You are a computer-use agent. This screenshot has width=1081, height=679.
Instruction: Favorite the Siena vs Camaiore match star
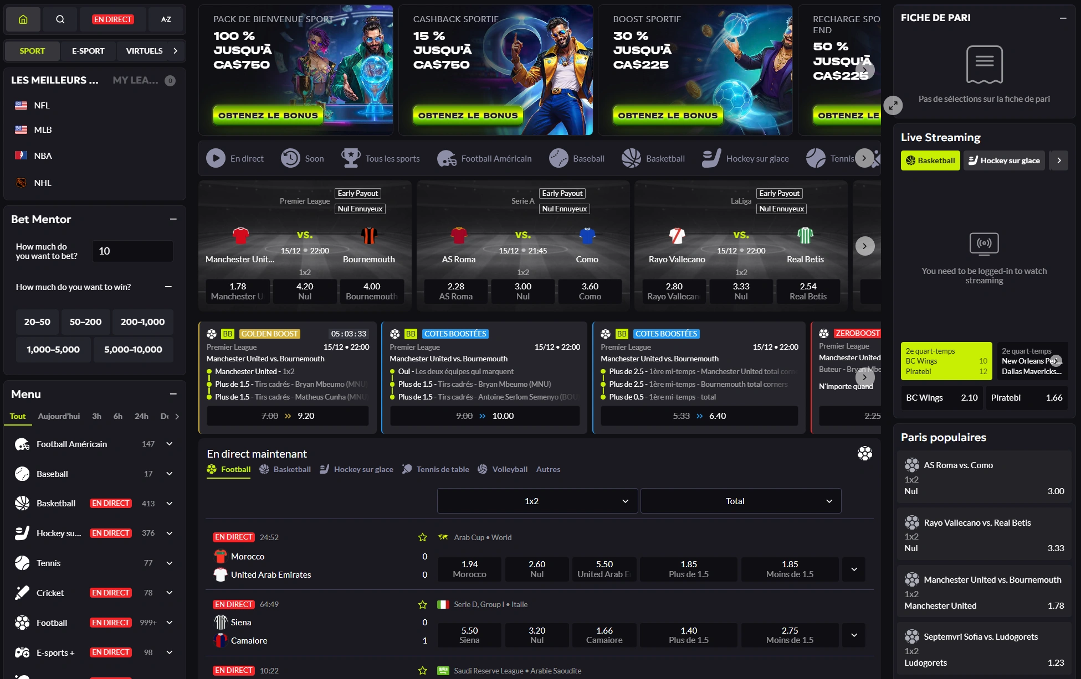423,605
